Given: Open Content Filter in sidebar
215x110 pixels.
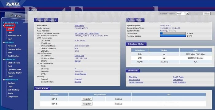Looking at the screenshot, I should pos(14,49).
